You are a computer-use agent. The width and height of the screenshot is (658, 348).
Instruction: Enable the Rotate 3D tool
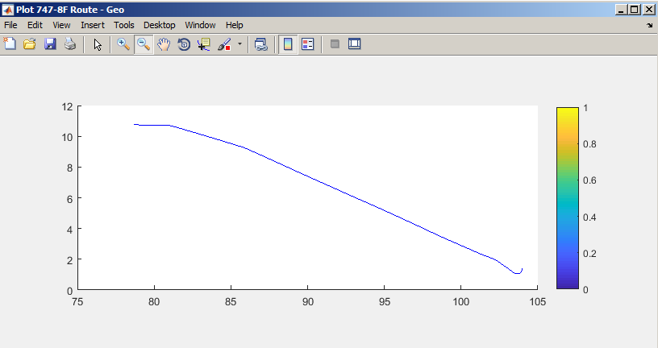tap(184, 44)
